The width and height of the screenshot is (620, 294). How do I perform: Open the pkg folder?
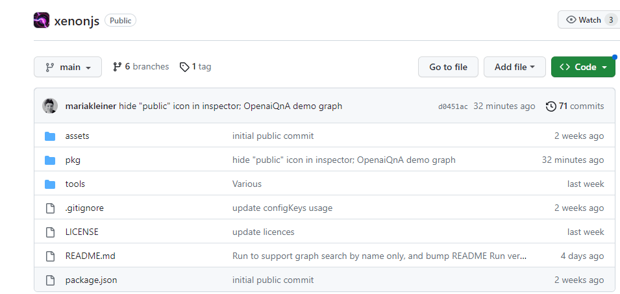73,160
